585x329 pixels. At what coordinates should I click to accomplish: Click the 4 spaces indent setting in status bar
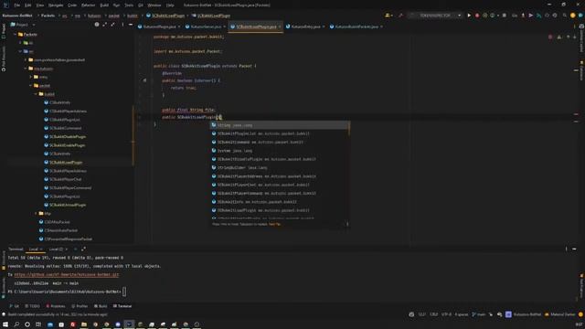click(x=461, y=314)
